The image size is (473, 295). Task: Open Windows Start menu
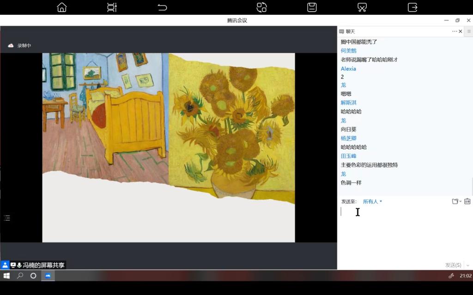tap(6, 276)
